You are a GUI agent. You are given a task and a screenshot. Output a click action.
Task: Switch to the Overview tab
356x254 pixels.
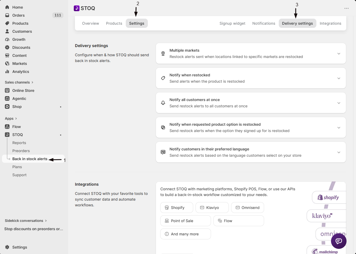[x=90, y=23]
